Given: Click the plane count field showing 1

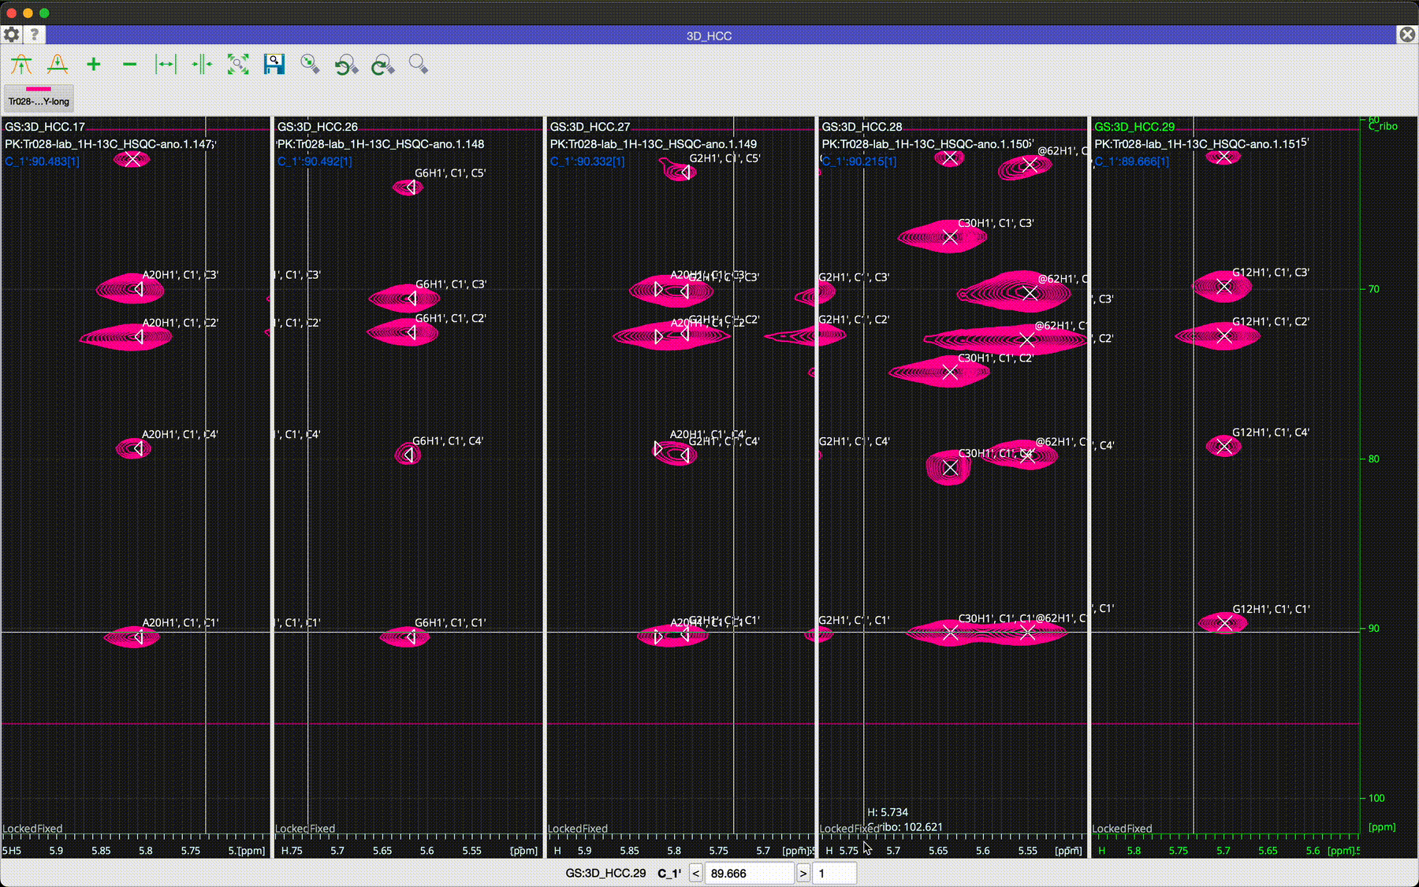Looking at the screenshot, I should pos(834,873).
